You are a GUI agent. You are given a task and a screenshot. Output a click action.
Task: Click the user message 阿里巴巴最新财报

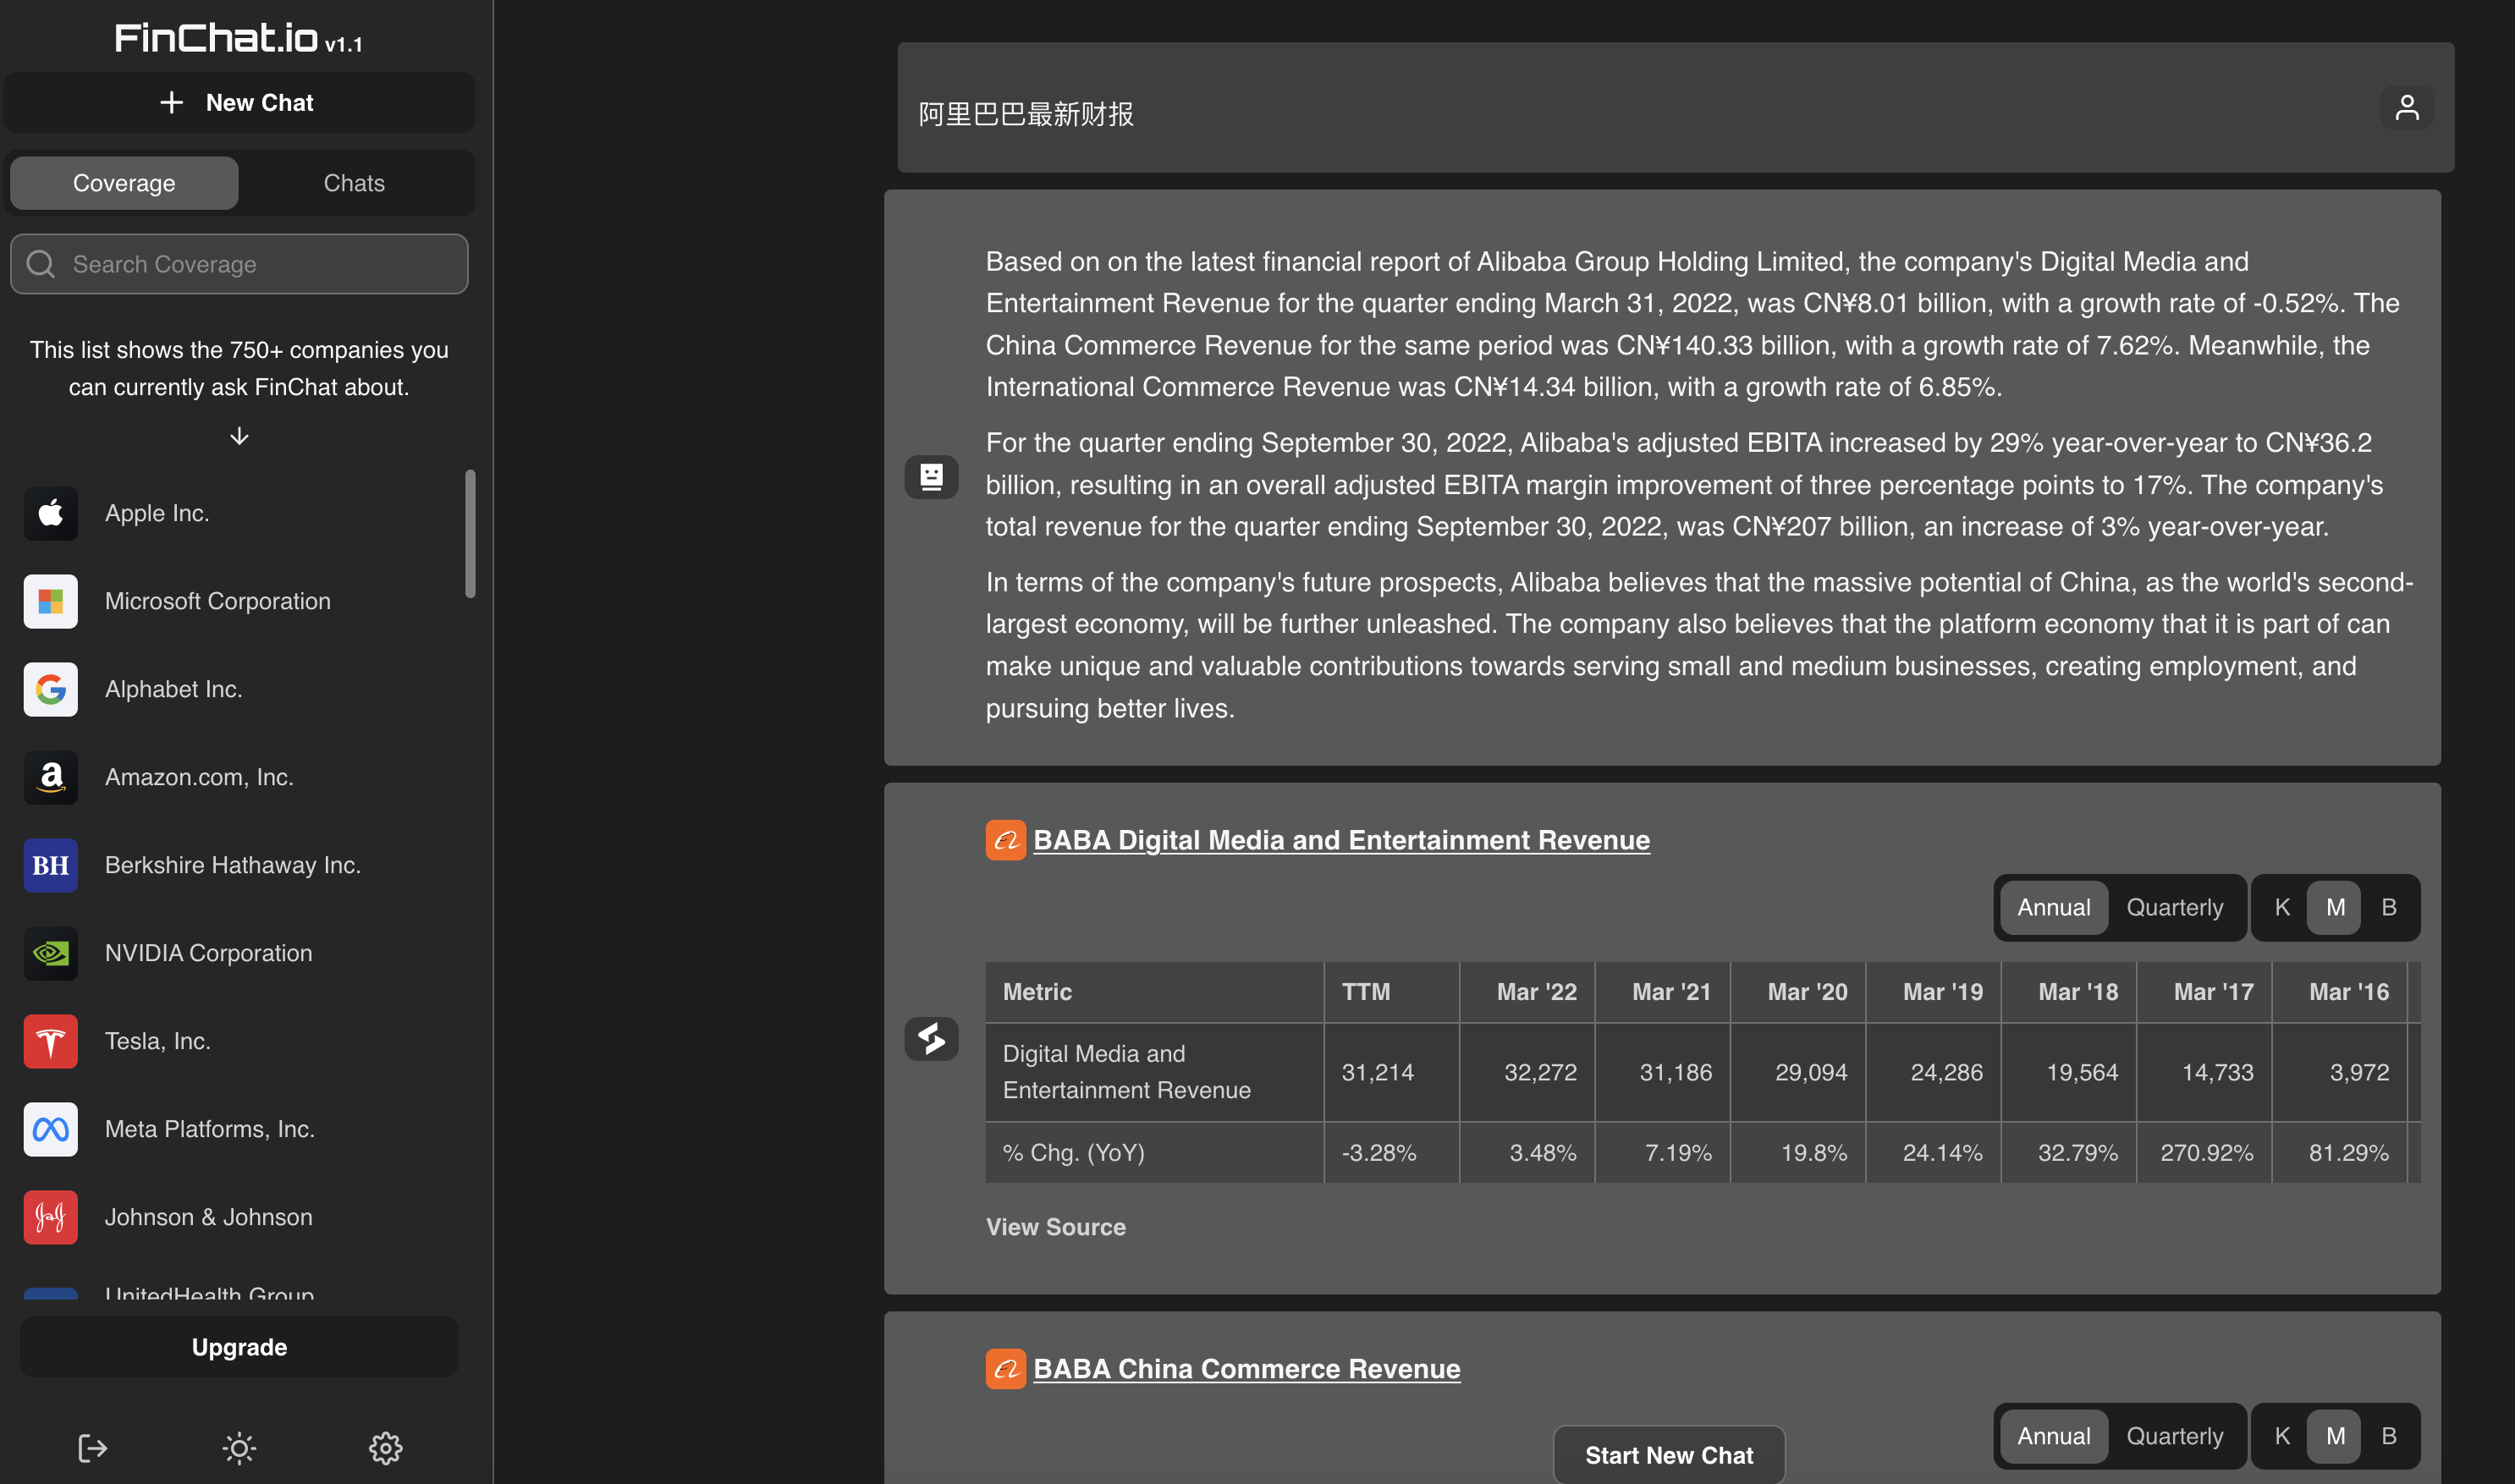1026,114
